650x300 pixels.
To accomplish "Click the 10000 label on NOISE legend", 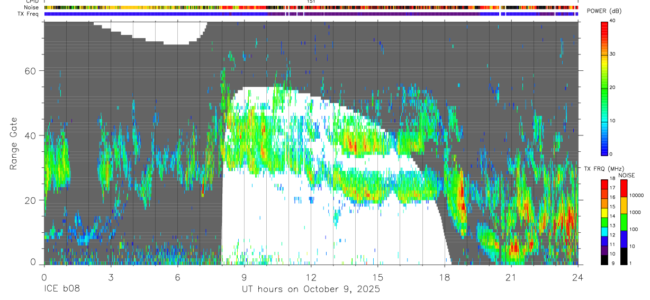I will (636, 195).
